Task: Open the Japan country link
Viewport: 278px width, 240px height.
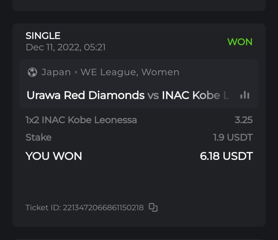Action: click(x=56, y=72)
